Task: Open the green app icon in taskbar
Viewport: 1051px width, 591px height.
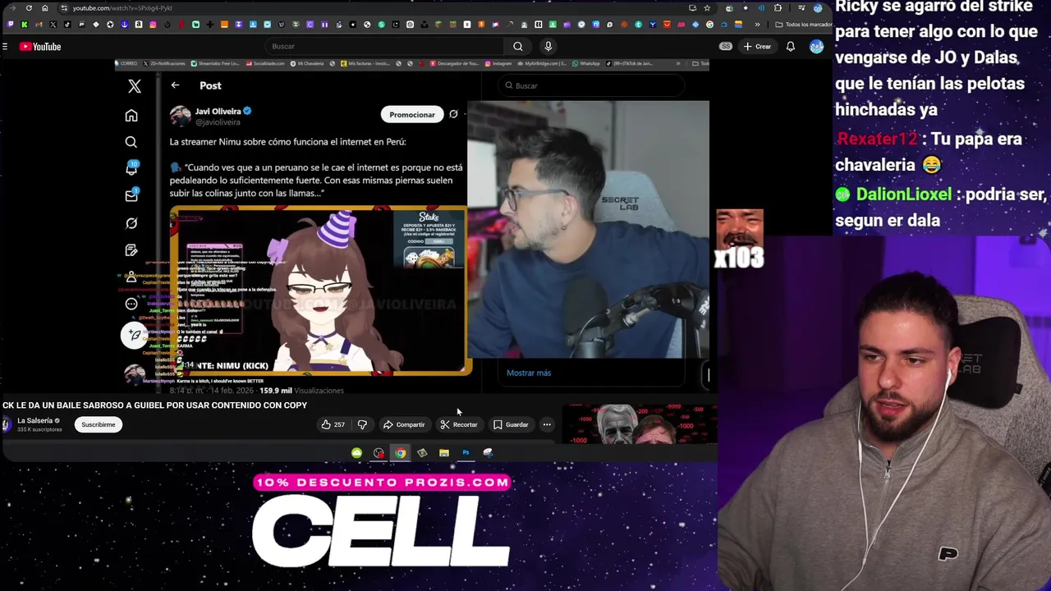Action: (356, 453)
